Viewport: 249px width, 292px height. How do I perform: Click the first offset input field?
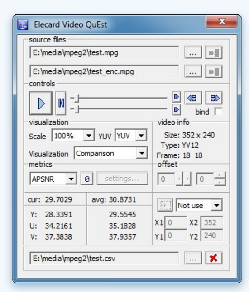coord(166,179)
